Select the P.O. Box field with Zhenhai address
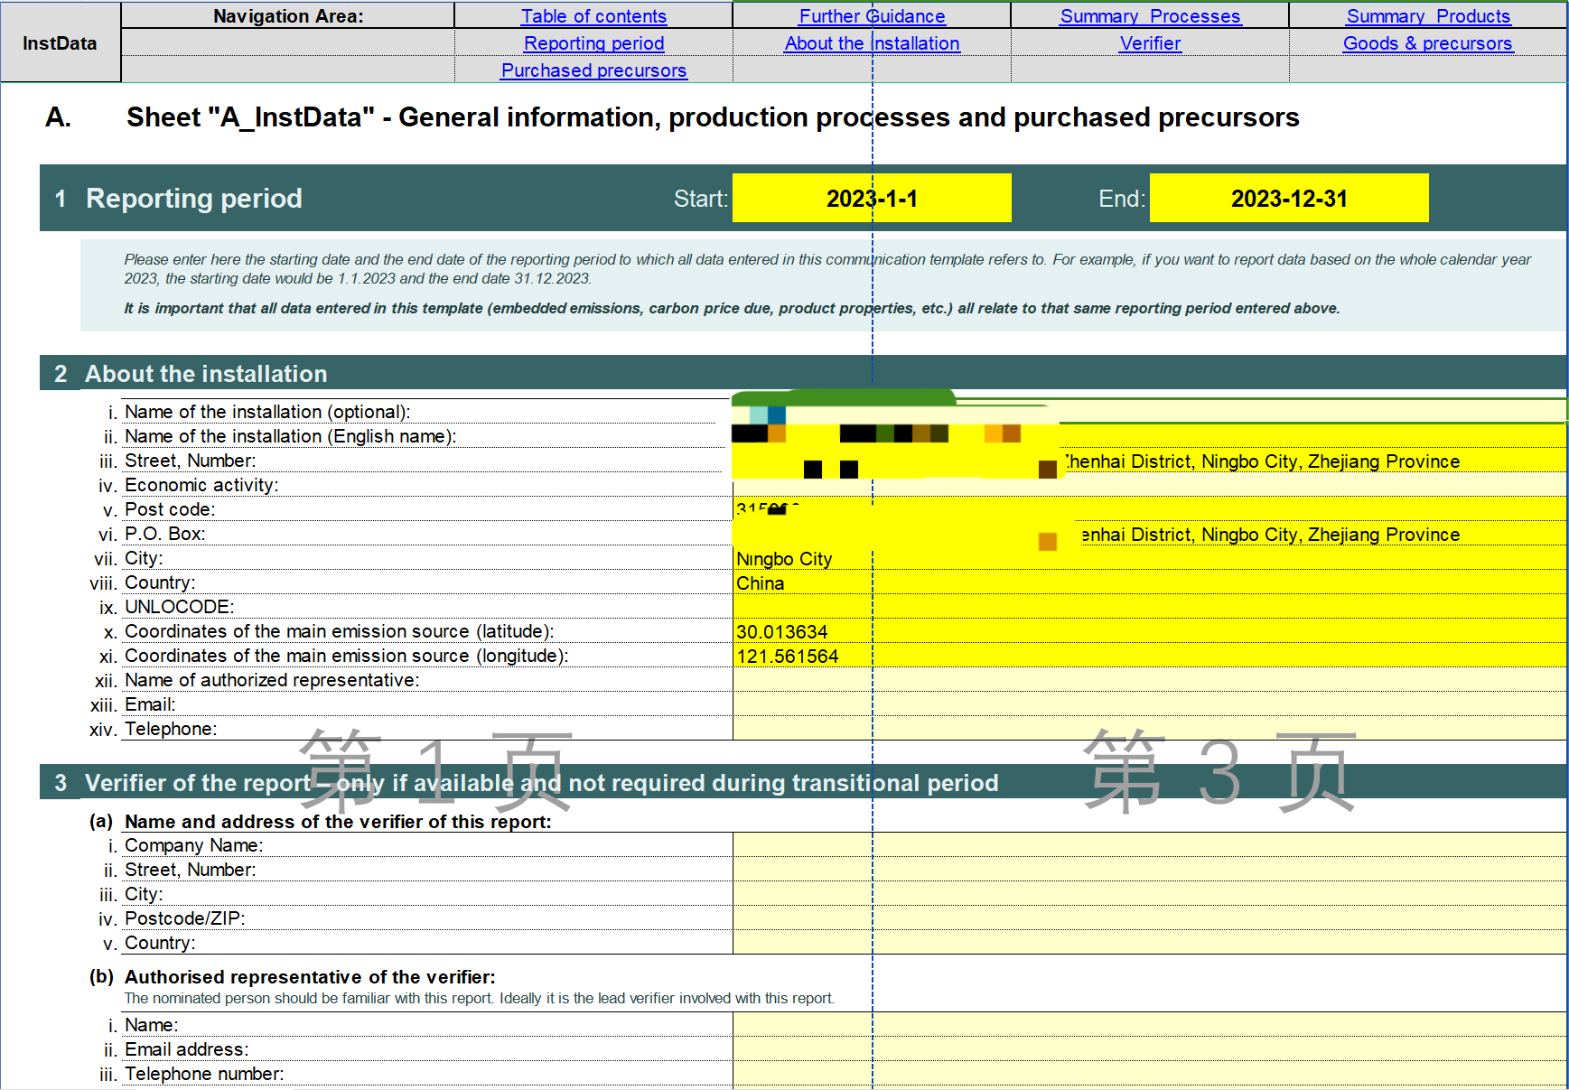1569x1090 pixels. 1149,534
